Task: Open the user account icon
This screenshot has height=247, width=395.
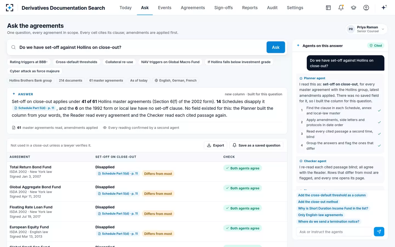Action: [366, 8]
